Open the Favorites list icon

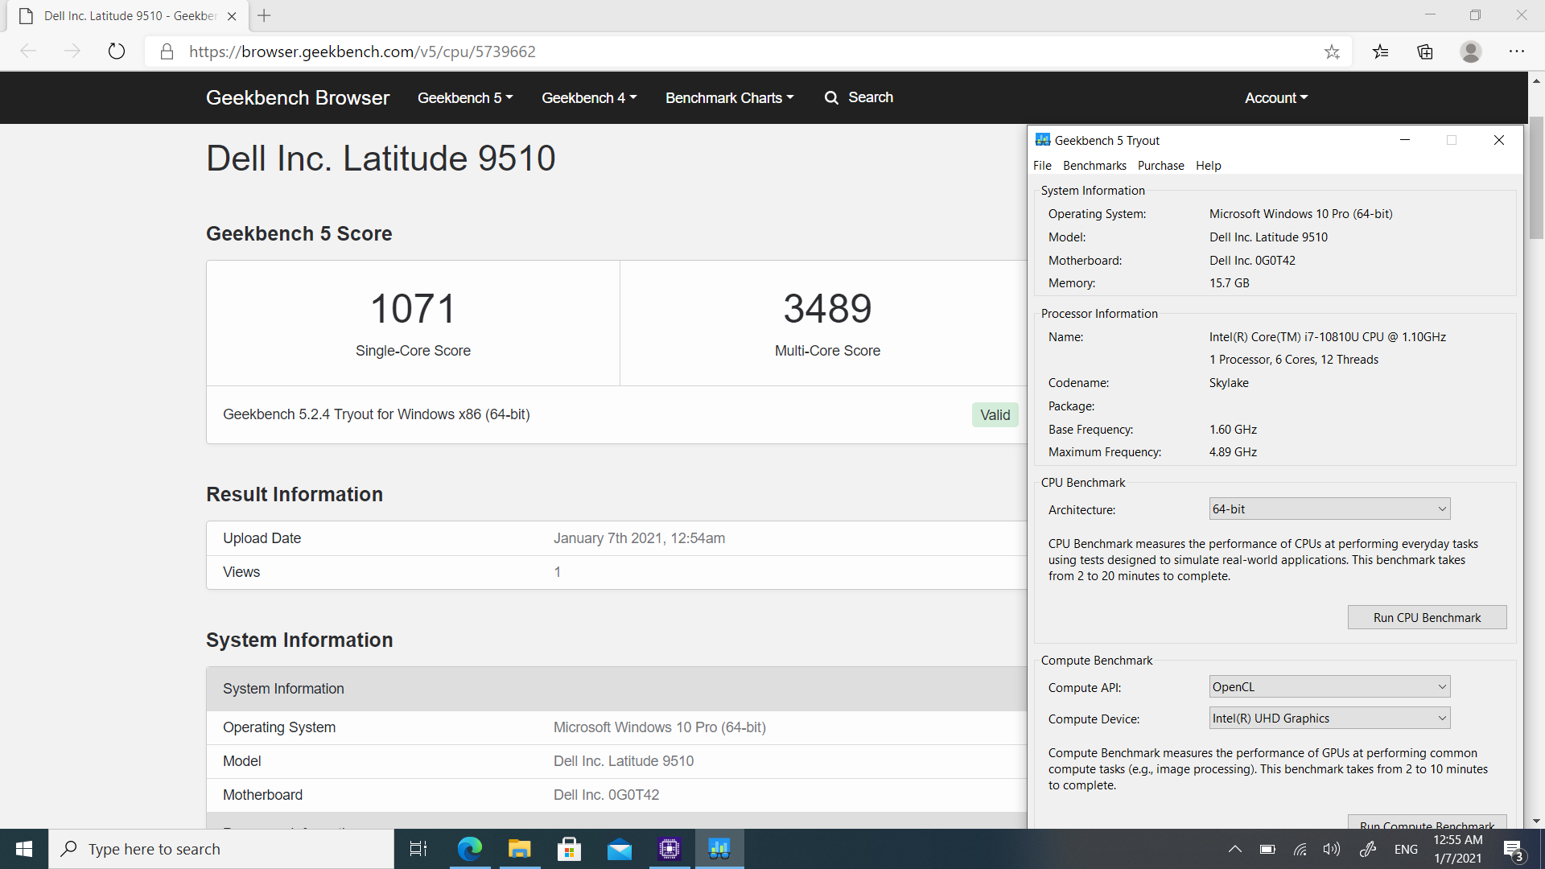tap(1381, 51)
